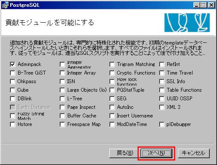This screenshot has width=217, height=165.
Task: Cancel setup with the キャンセル button
Action: click(x=193, y=153)
